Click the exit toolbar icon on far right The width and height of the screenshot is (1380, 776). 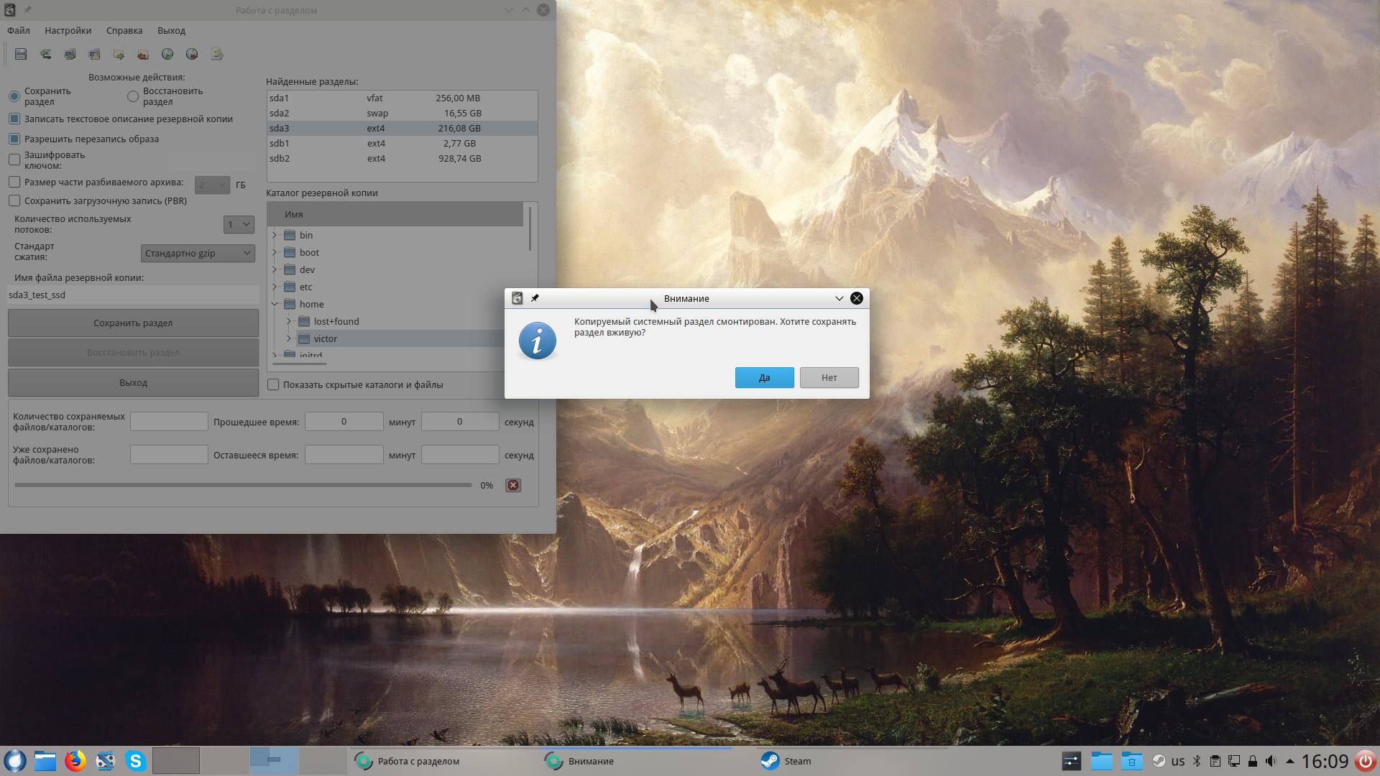pos(216,54)
